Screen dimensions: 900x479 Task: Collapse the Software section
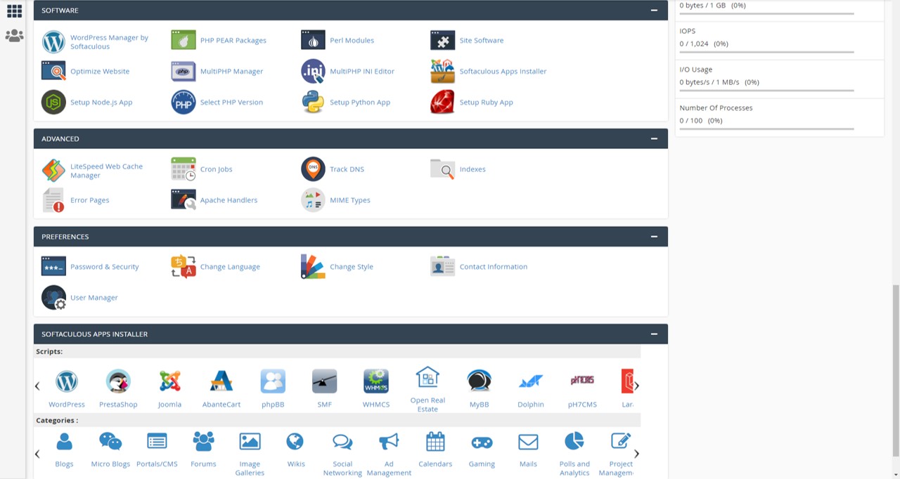(654, 11)
